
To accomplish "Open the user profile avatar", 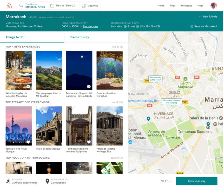I will tap(214, 6).
